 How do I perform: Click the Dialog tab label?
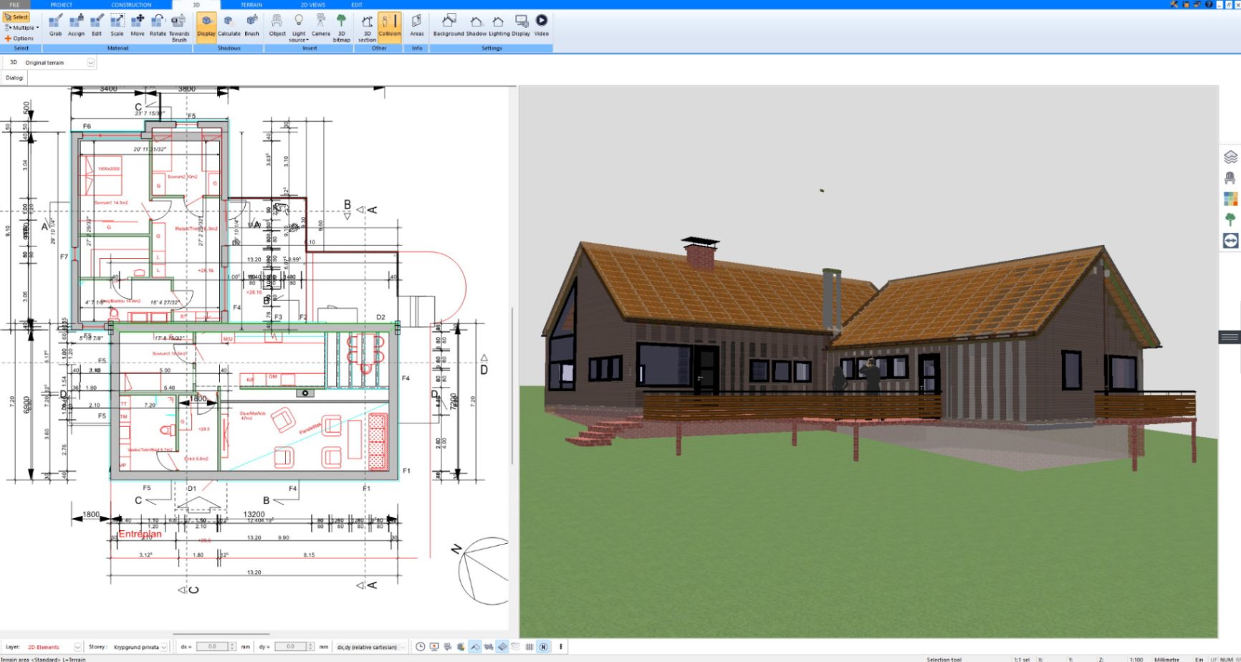click(x=14, y=77)
